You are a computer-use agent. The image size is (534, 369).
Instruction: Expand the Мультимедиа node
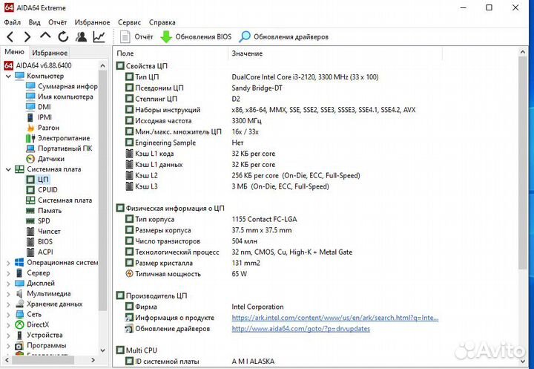pos(8,293)
